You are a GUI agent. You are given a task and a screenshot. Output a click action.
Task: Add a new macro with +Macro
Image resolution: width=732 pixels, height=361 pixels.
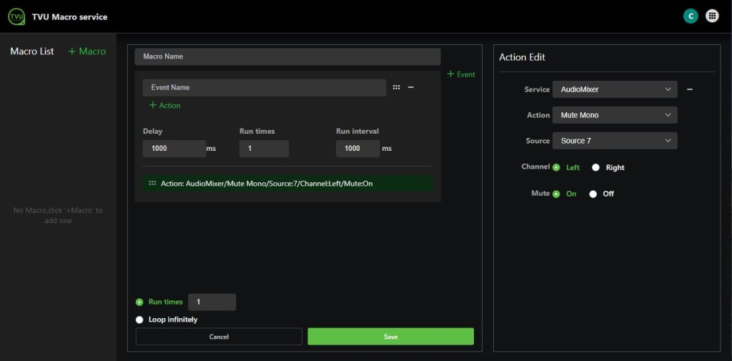coord(86,51)
